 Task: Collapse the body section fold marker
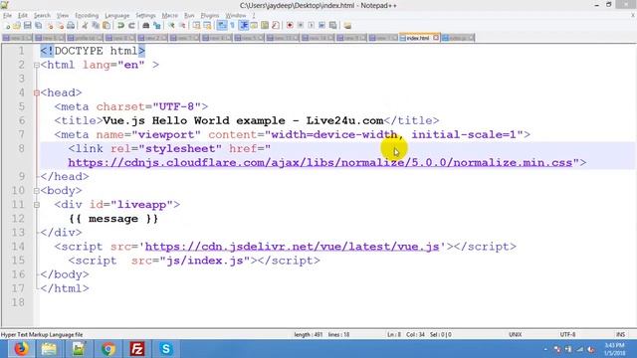coord(37,191)
